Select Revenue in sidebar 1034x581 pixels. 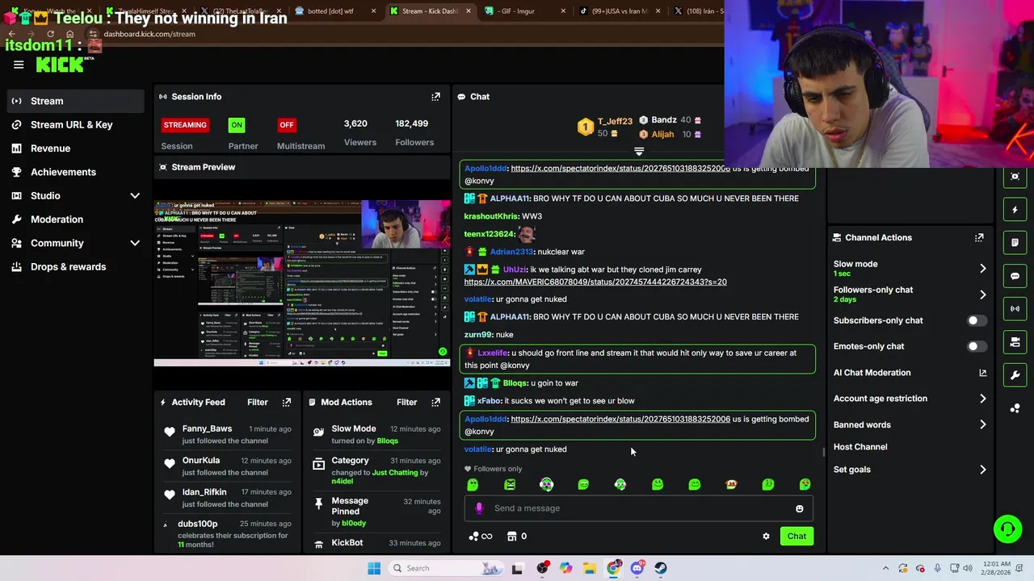[x=50, y=148]
